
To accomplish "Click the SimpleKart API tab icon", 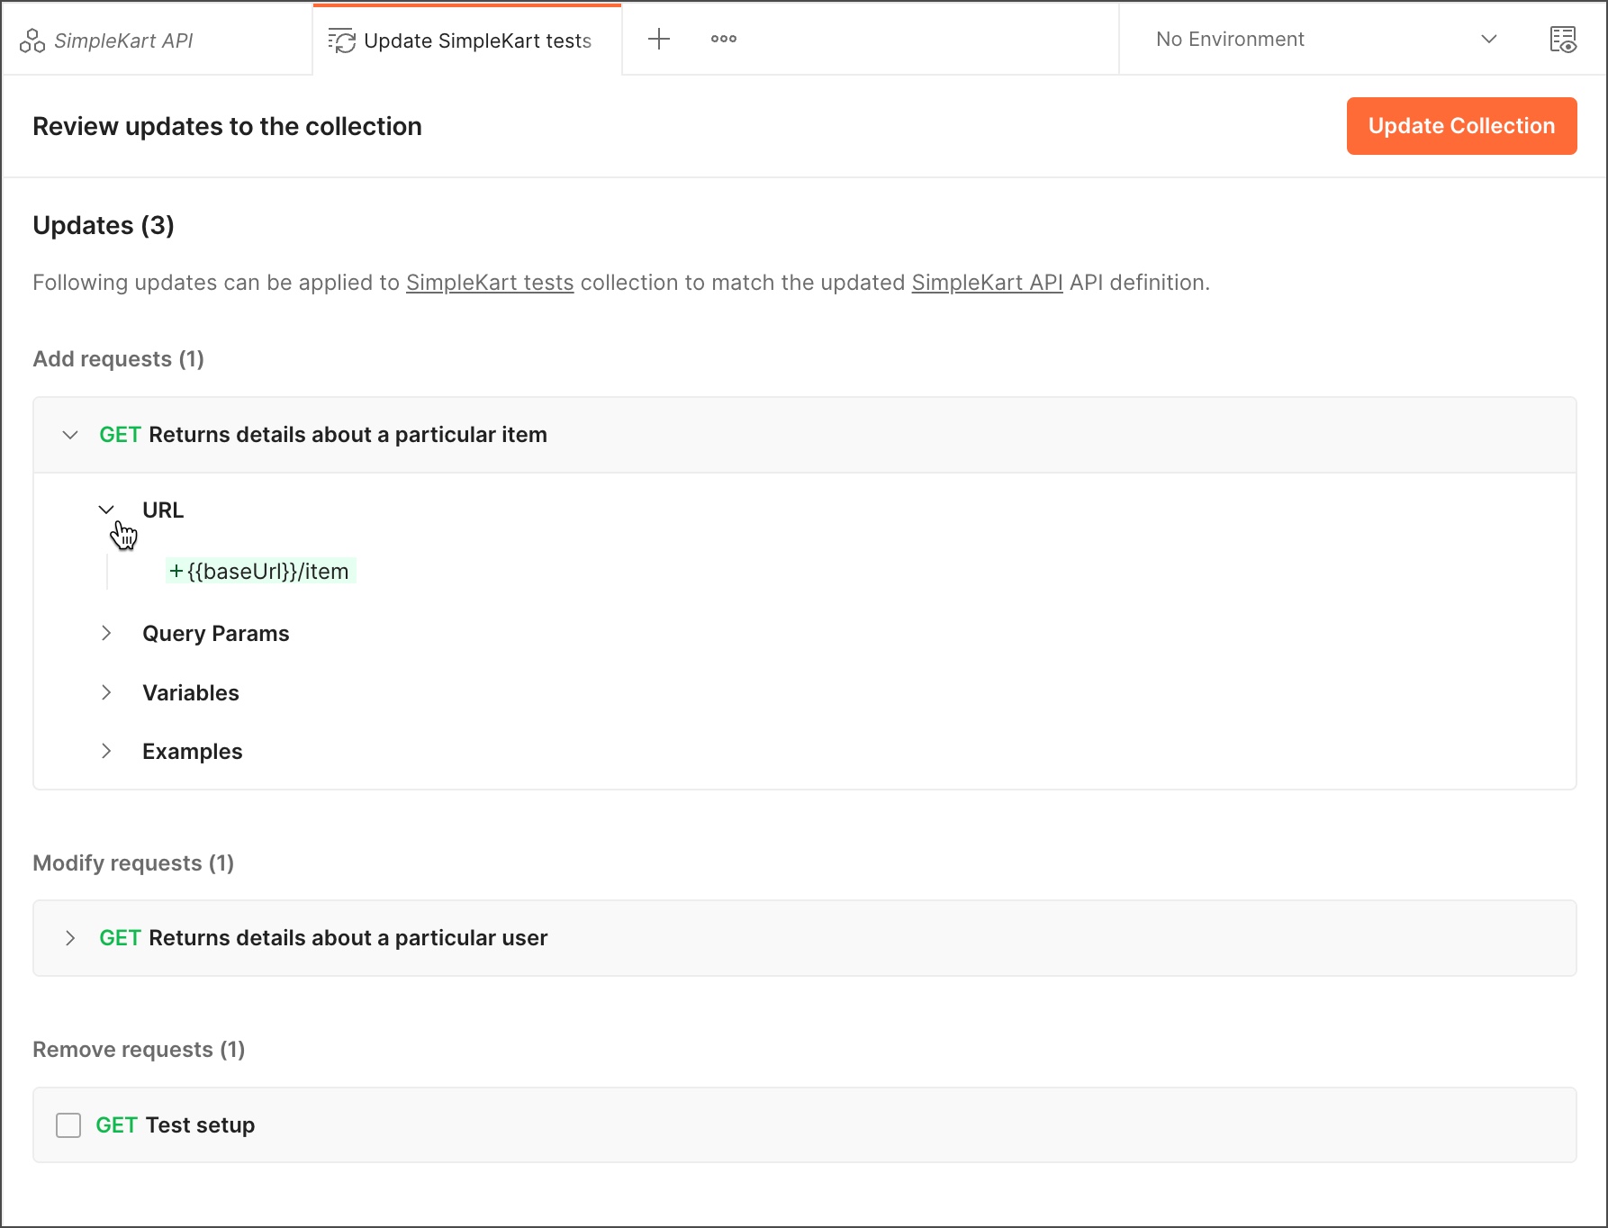I will [32, 41].
